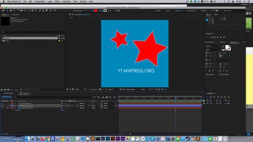Image resolution: width=253 pixels, height=142 pixels.
Task: Select the Eraser tool
Action: (x=47, y=11)
